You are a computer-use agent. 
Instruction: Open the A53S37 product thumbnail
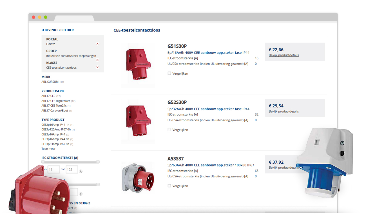[138, 177]
